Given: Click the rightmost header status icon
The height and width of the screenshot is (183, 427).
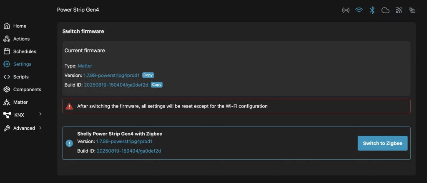Looking at the screenshot, I should point(412,10).
